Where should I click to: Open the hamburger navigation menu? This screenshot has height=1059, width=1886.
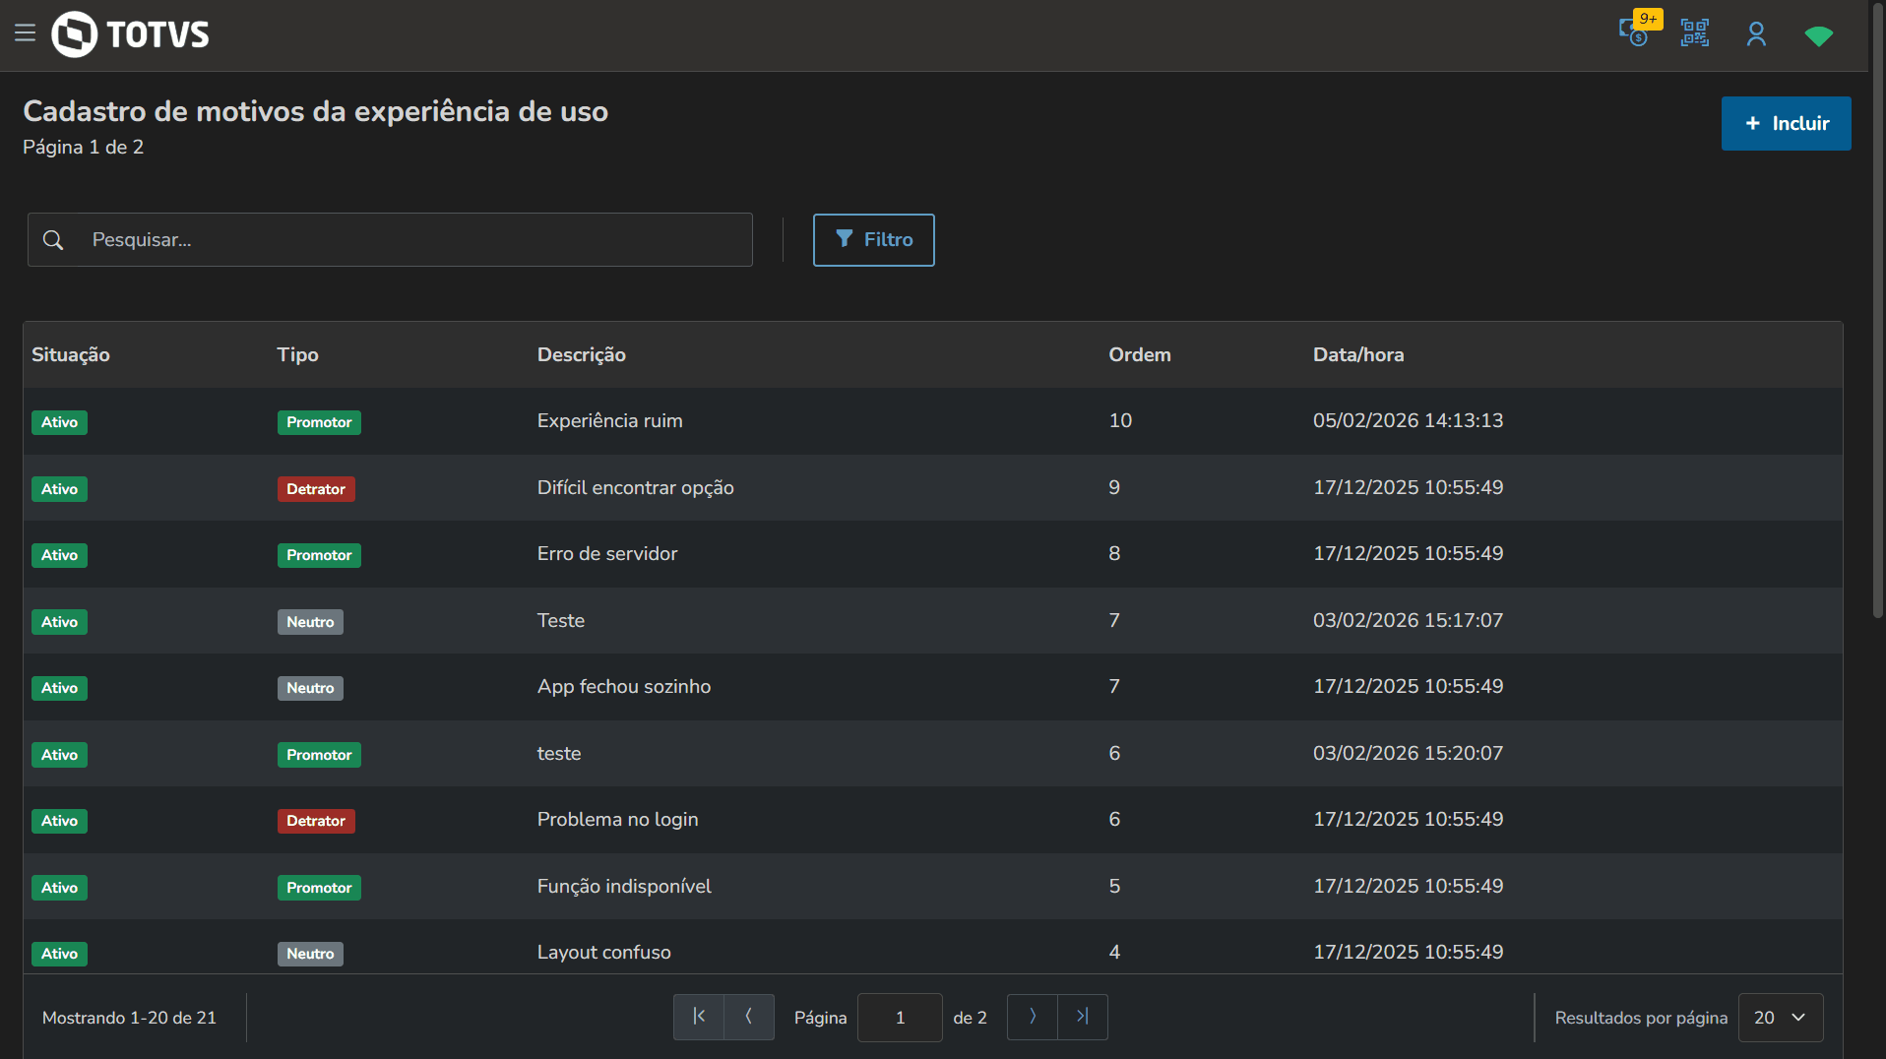[26, 33]
